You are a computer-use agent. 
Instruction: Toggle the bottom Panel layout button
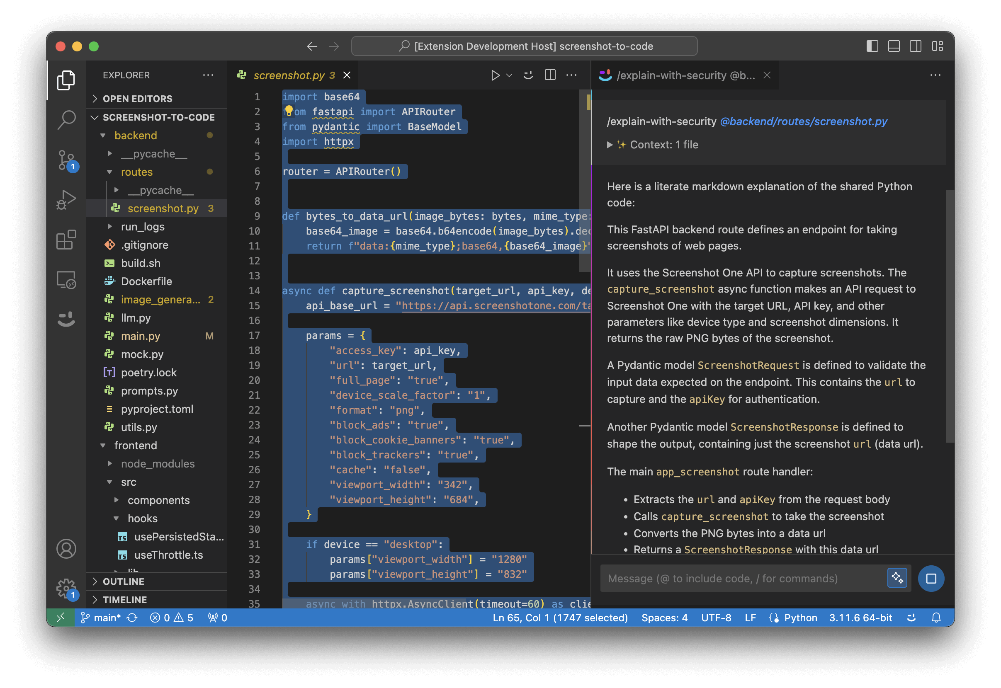(x=894, y=46)
